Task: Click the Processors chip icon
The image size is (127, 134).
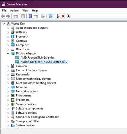Action: pyautogui.click(x=13, y=100)
